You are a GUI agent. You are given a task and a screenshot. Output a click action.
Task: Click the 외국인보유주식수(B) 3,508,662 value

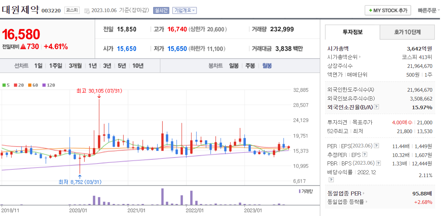(421, 99)
